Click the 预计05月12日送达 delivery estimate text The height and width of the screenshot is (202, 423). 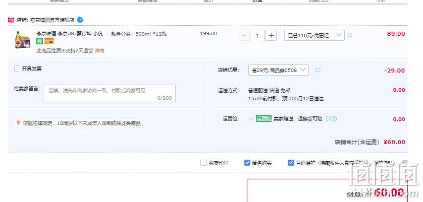pos(303,99)
